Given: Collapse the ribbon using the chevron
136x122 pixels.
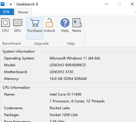Looking at the screenshot, I should coord(135,12).
